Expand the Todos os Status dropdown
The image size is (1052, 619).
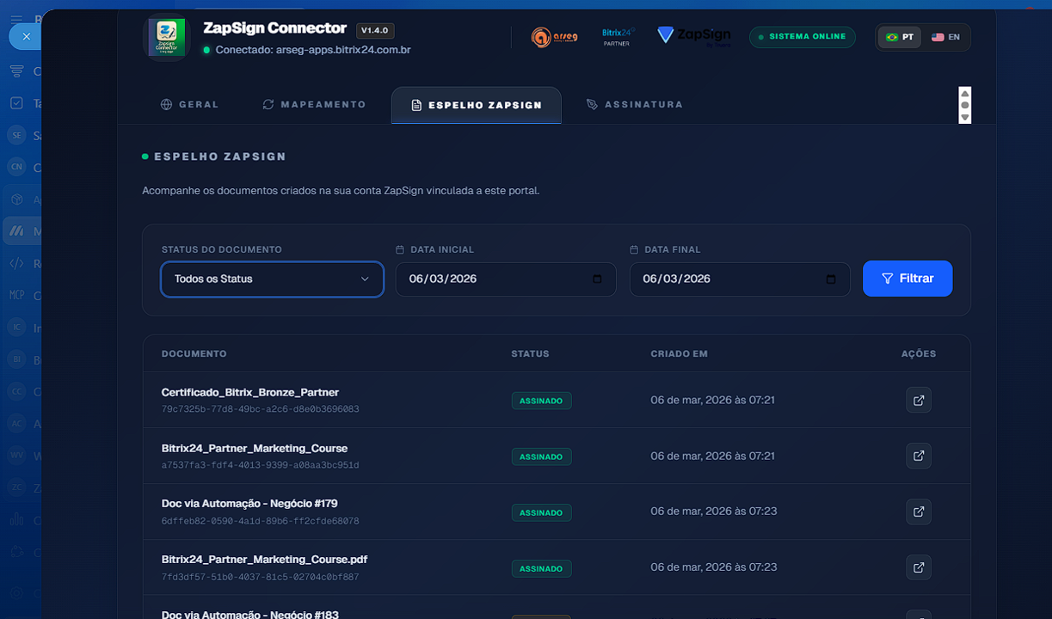click(272, 279)
